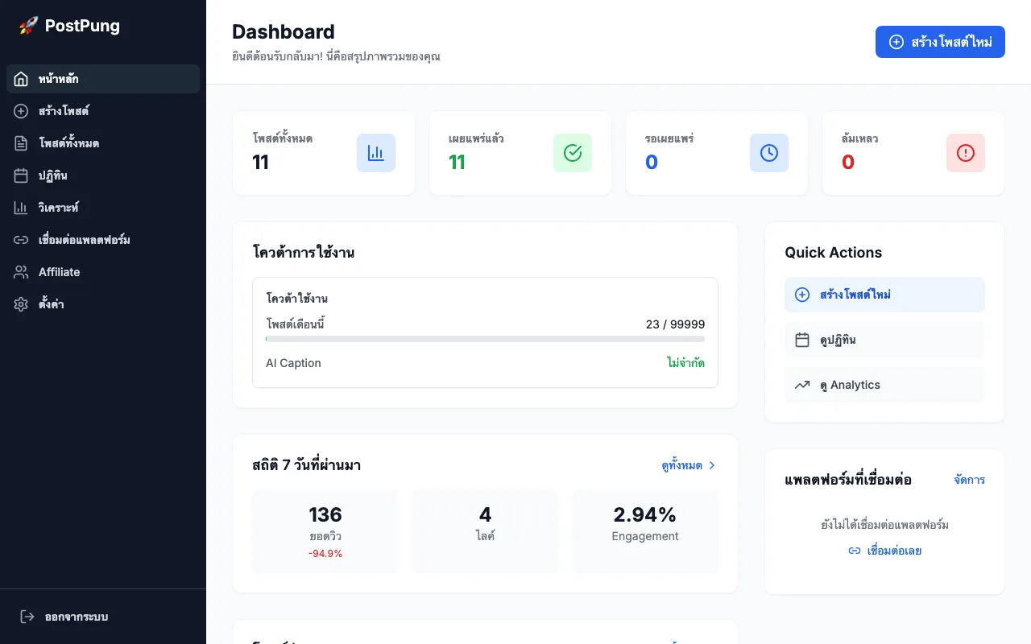1031x644 pixels.
Task: Click the จัดการ link in platforms card
Action: click(969, 480)
